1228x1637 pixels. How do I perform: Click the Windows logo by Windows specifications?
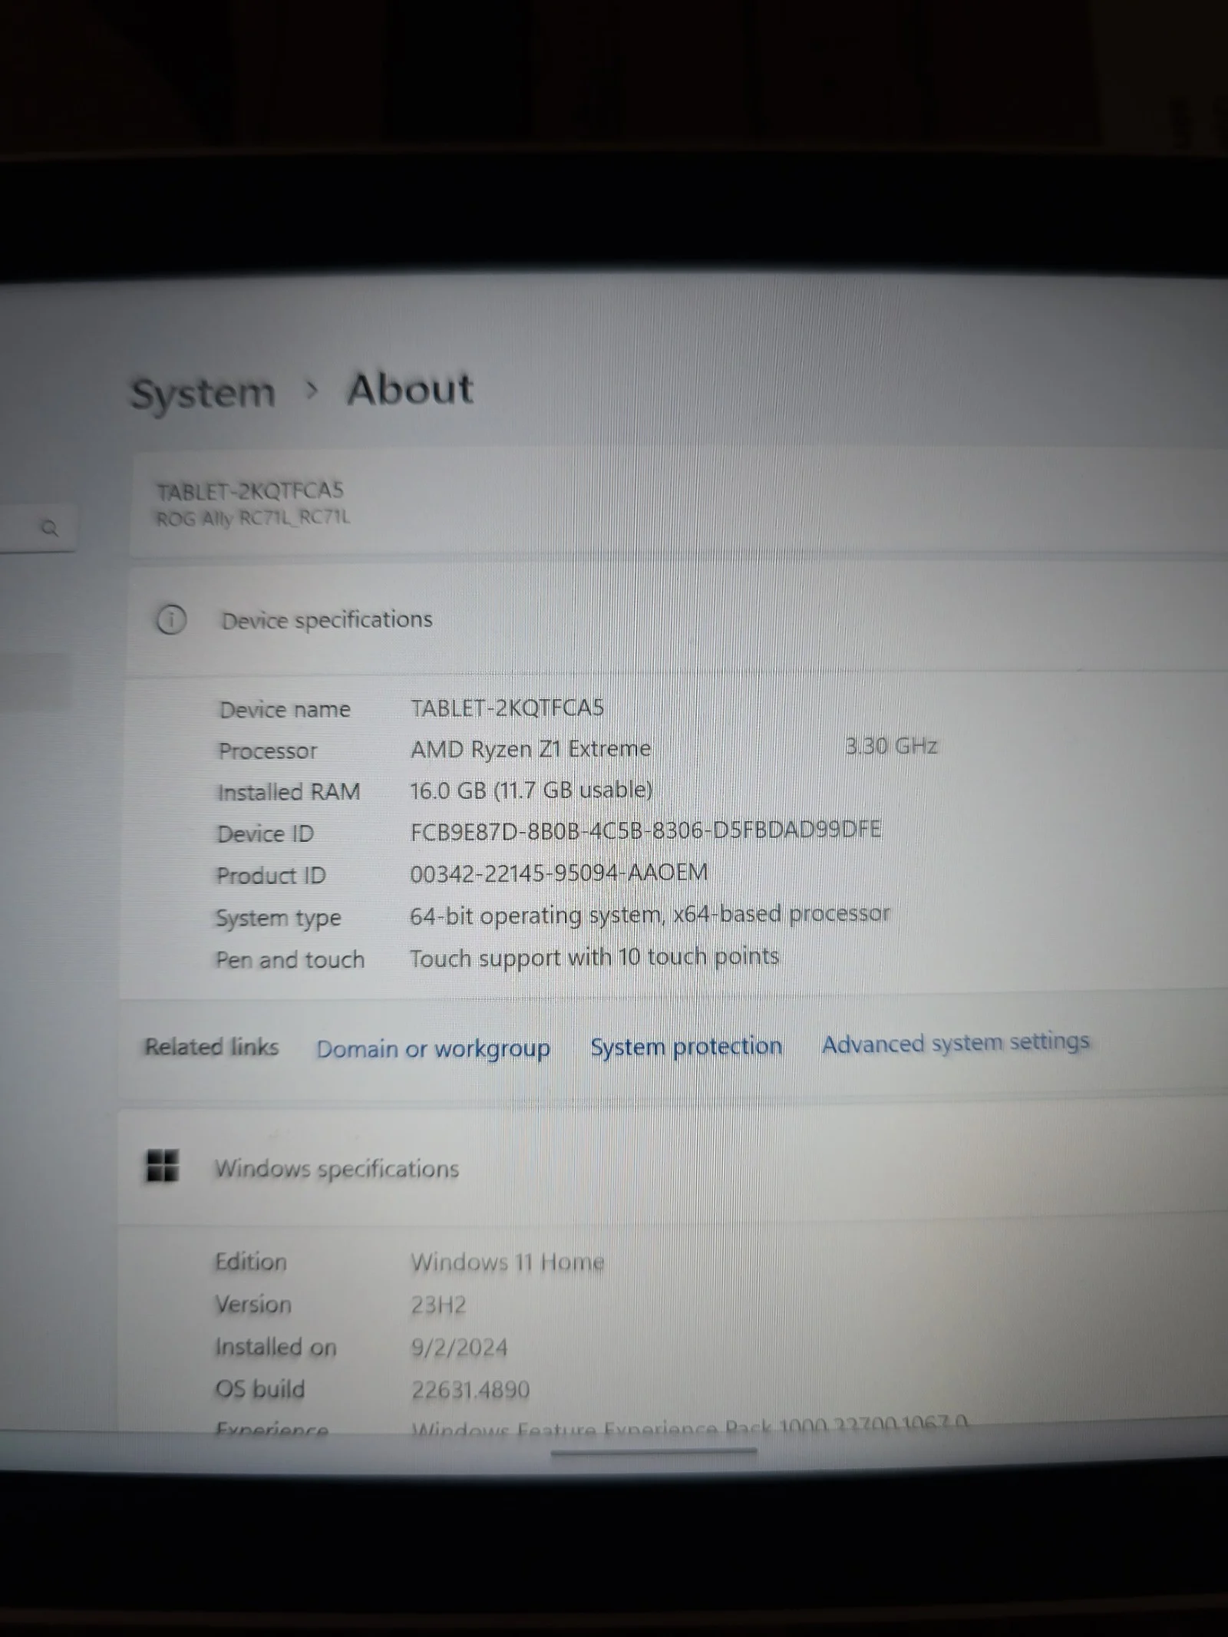click(162, 1167)
